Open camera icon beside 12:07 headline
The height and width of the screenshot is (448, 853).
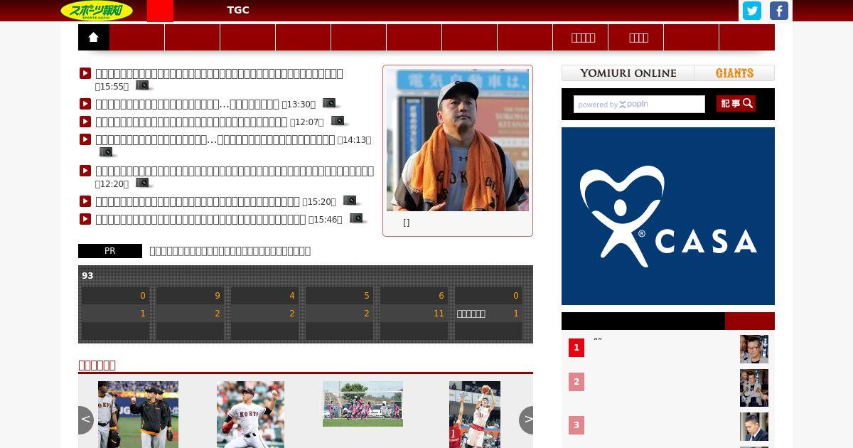pyautogui.click(x=338, y=121)
